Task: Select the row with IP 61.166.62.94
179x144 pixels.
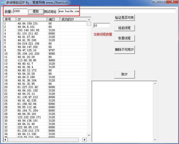Action: 45,104
